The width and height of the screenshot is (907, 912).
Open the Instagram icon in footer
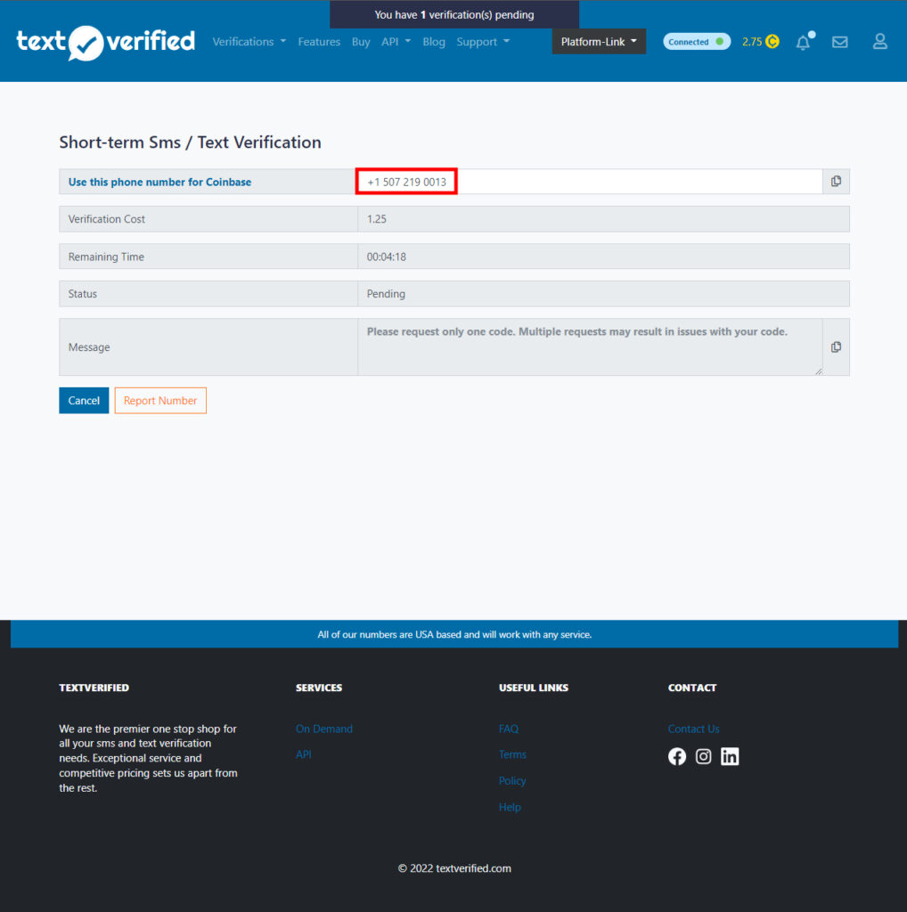tap(703, 756)
